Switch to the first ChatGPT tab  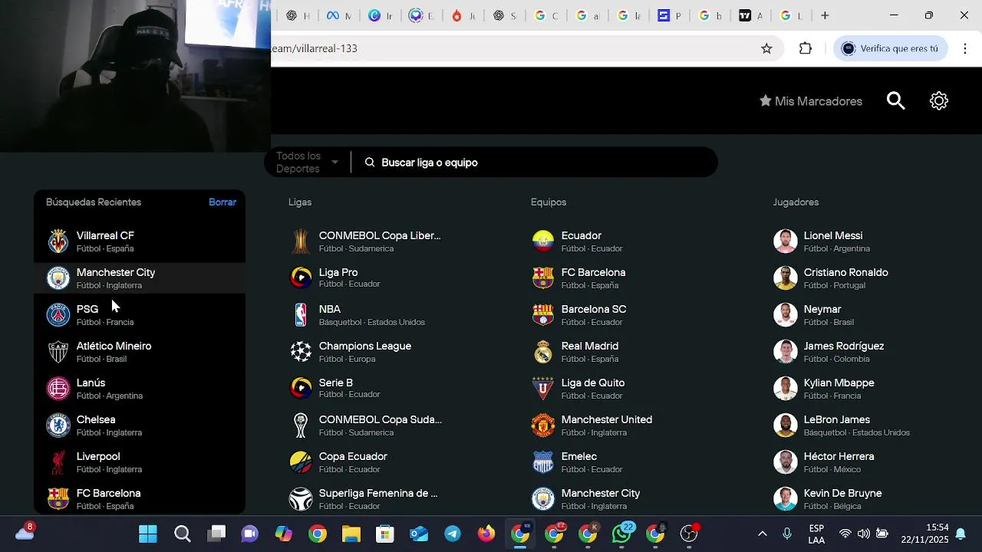[297, 15]
